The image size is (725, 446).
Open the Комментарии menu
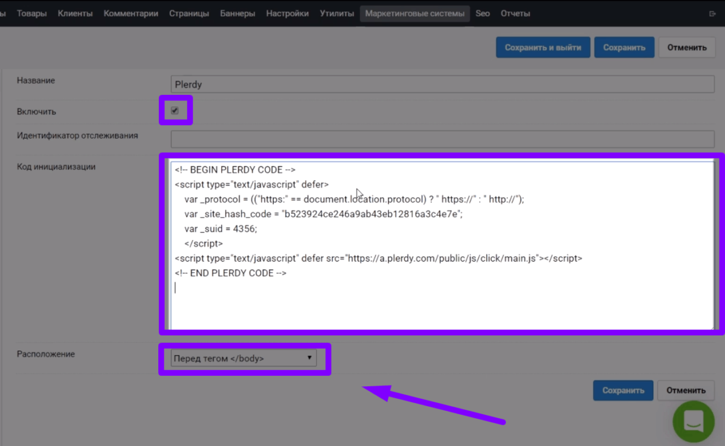click(x=131, y=13)
